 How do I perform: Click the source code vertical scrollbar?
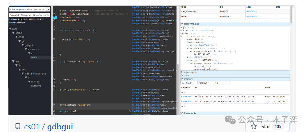(178, 89)
